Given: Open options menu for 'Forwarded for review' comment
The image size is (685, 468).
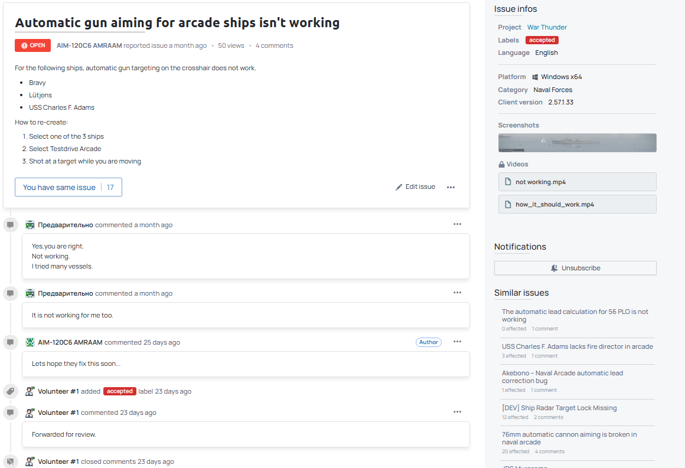Looking at the screenshot, I should tap(458, 412).
